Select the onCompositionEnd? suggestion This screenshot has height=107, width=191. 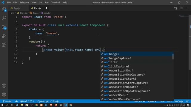pyautogui.click(x=136, y=70)
